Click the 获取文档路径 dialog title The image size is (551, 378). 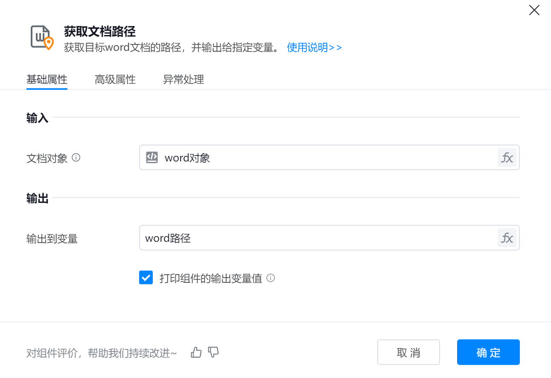99,31
